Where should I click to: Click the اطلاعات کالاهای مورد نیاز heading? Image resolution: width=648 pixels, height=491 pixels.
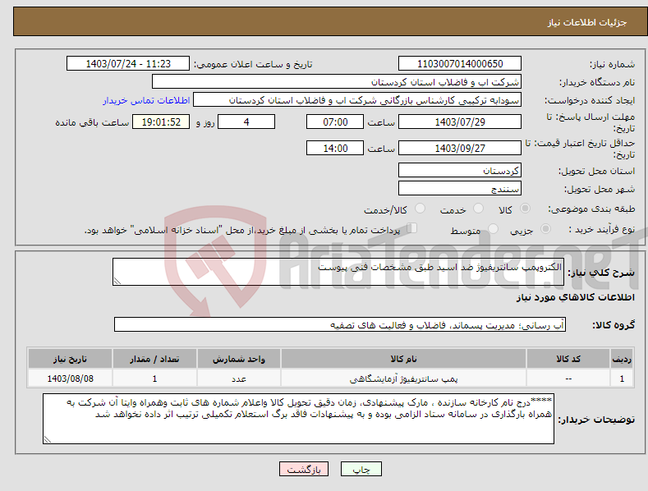[x=575, y=297]
